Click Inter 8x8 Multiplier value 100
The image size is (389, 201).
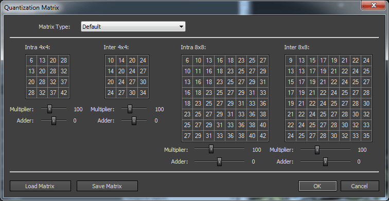[362, 150]
